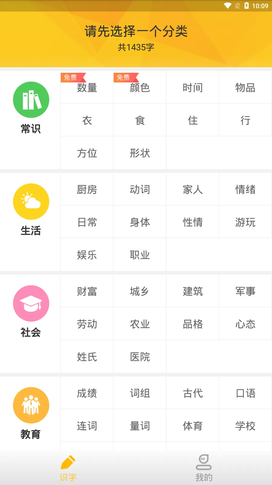The height and width of the screenshot is (485, 272).
Task: Choose the 职业 category
Action: (140, 255)
